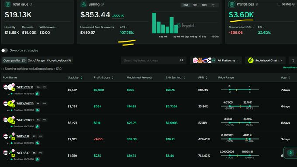Switch to Open position (5) tab
The width and height of the screenshot is (297, 167).
pos(14,60)
